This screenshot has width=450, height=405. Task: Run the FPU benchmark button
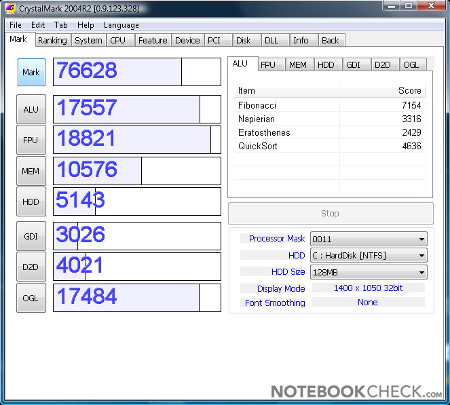click(31, 140)
